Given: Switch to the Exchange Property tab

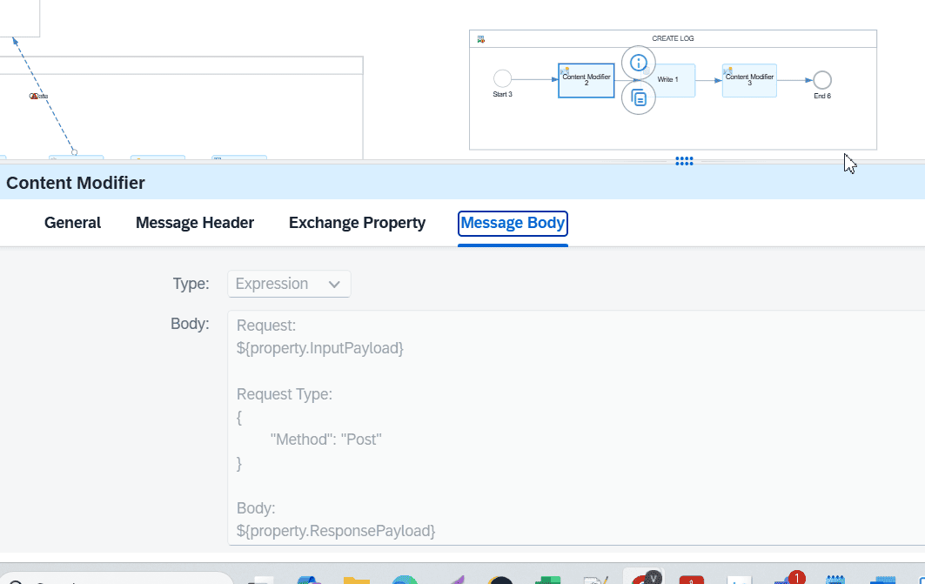Looking at the screenshot, I should pyautogui.click(x=357, y=223).
